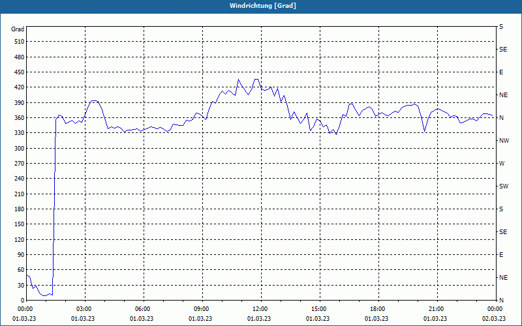Image resolution: width=522 pixels, height=326 pixels.
Task: Click the 210 degree axis label
Action: (x=20, y=194)
